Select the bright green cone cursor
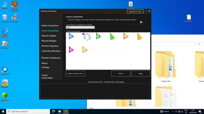 tap(112, 36)
